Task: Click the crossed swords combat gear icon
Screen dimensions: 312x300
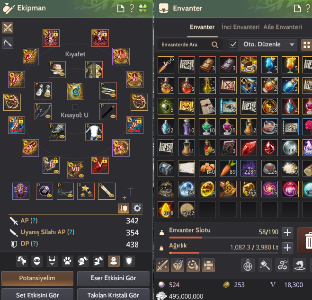Action: [8, 27]
